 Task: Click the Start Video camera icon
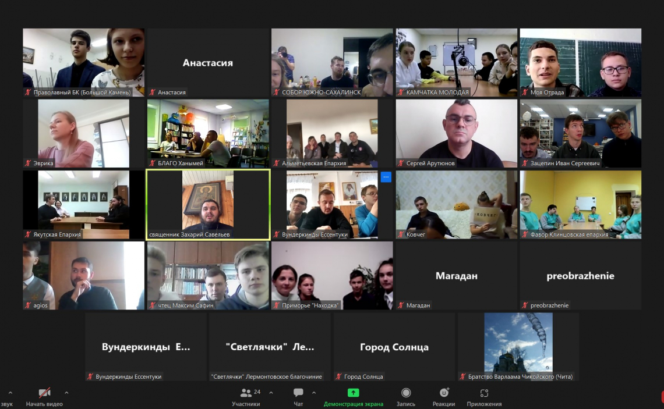coord(44,393)
